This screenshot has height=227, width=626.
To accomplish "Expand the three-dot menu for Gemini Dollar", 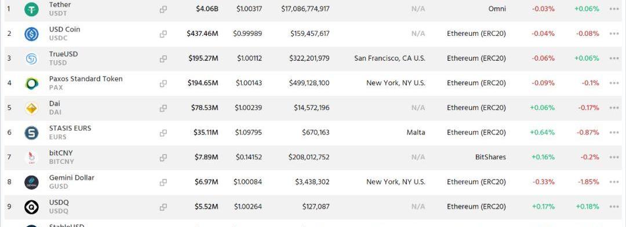I will (x=614, y=182).
